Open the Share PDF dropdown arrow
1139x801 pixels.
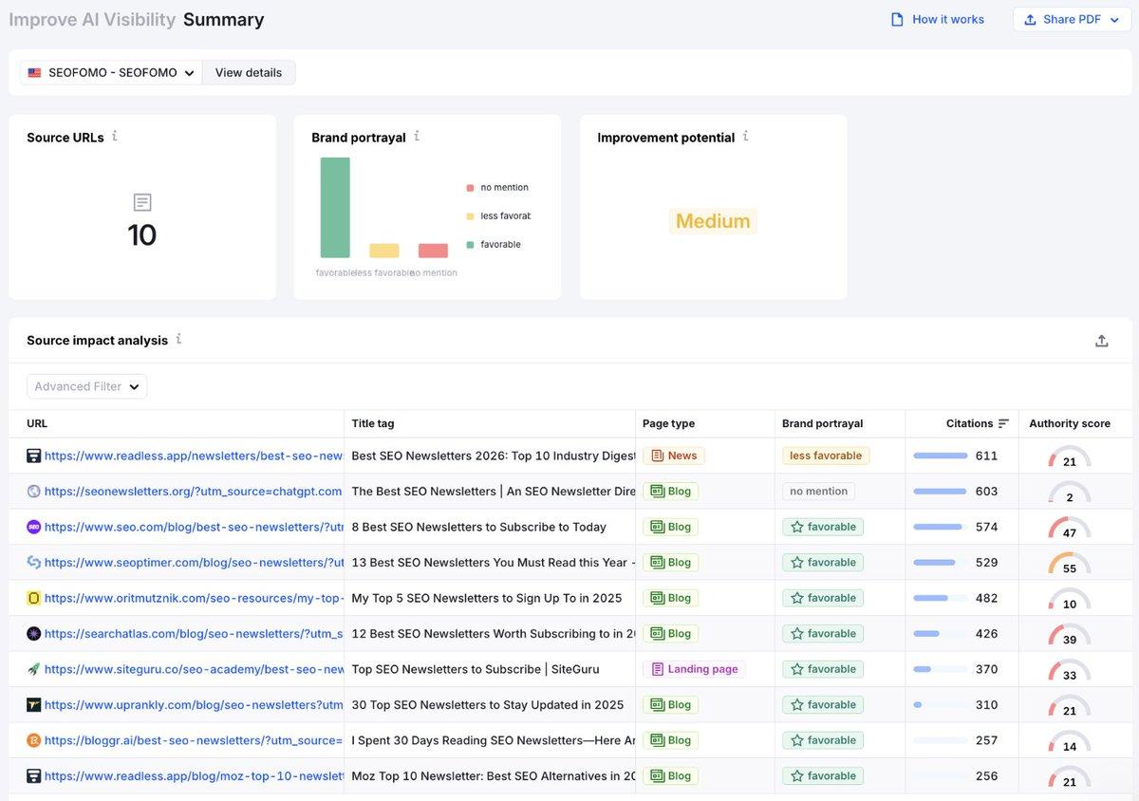pos(1114,20)
